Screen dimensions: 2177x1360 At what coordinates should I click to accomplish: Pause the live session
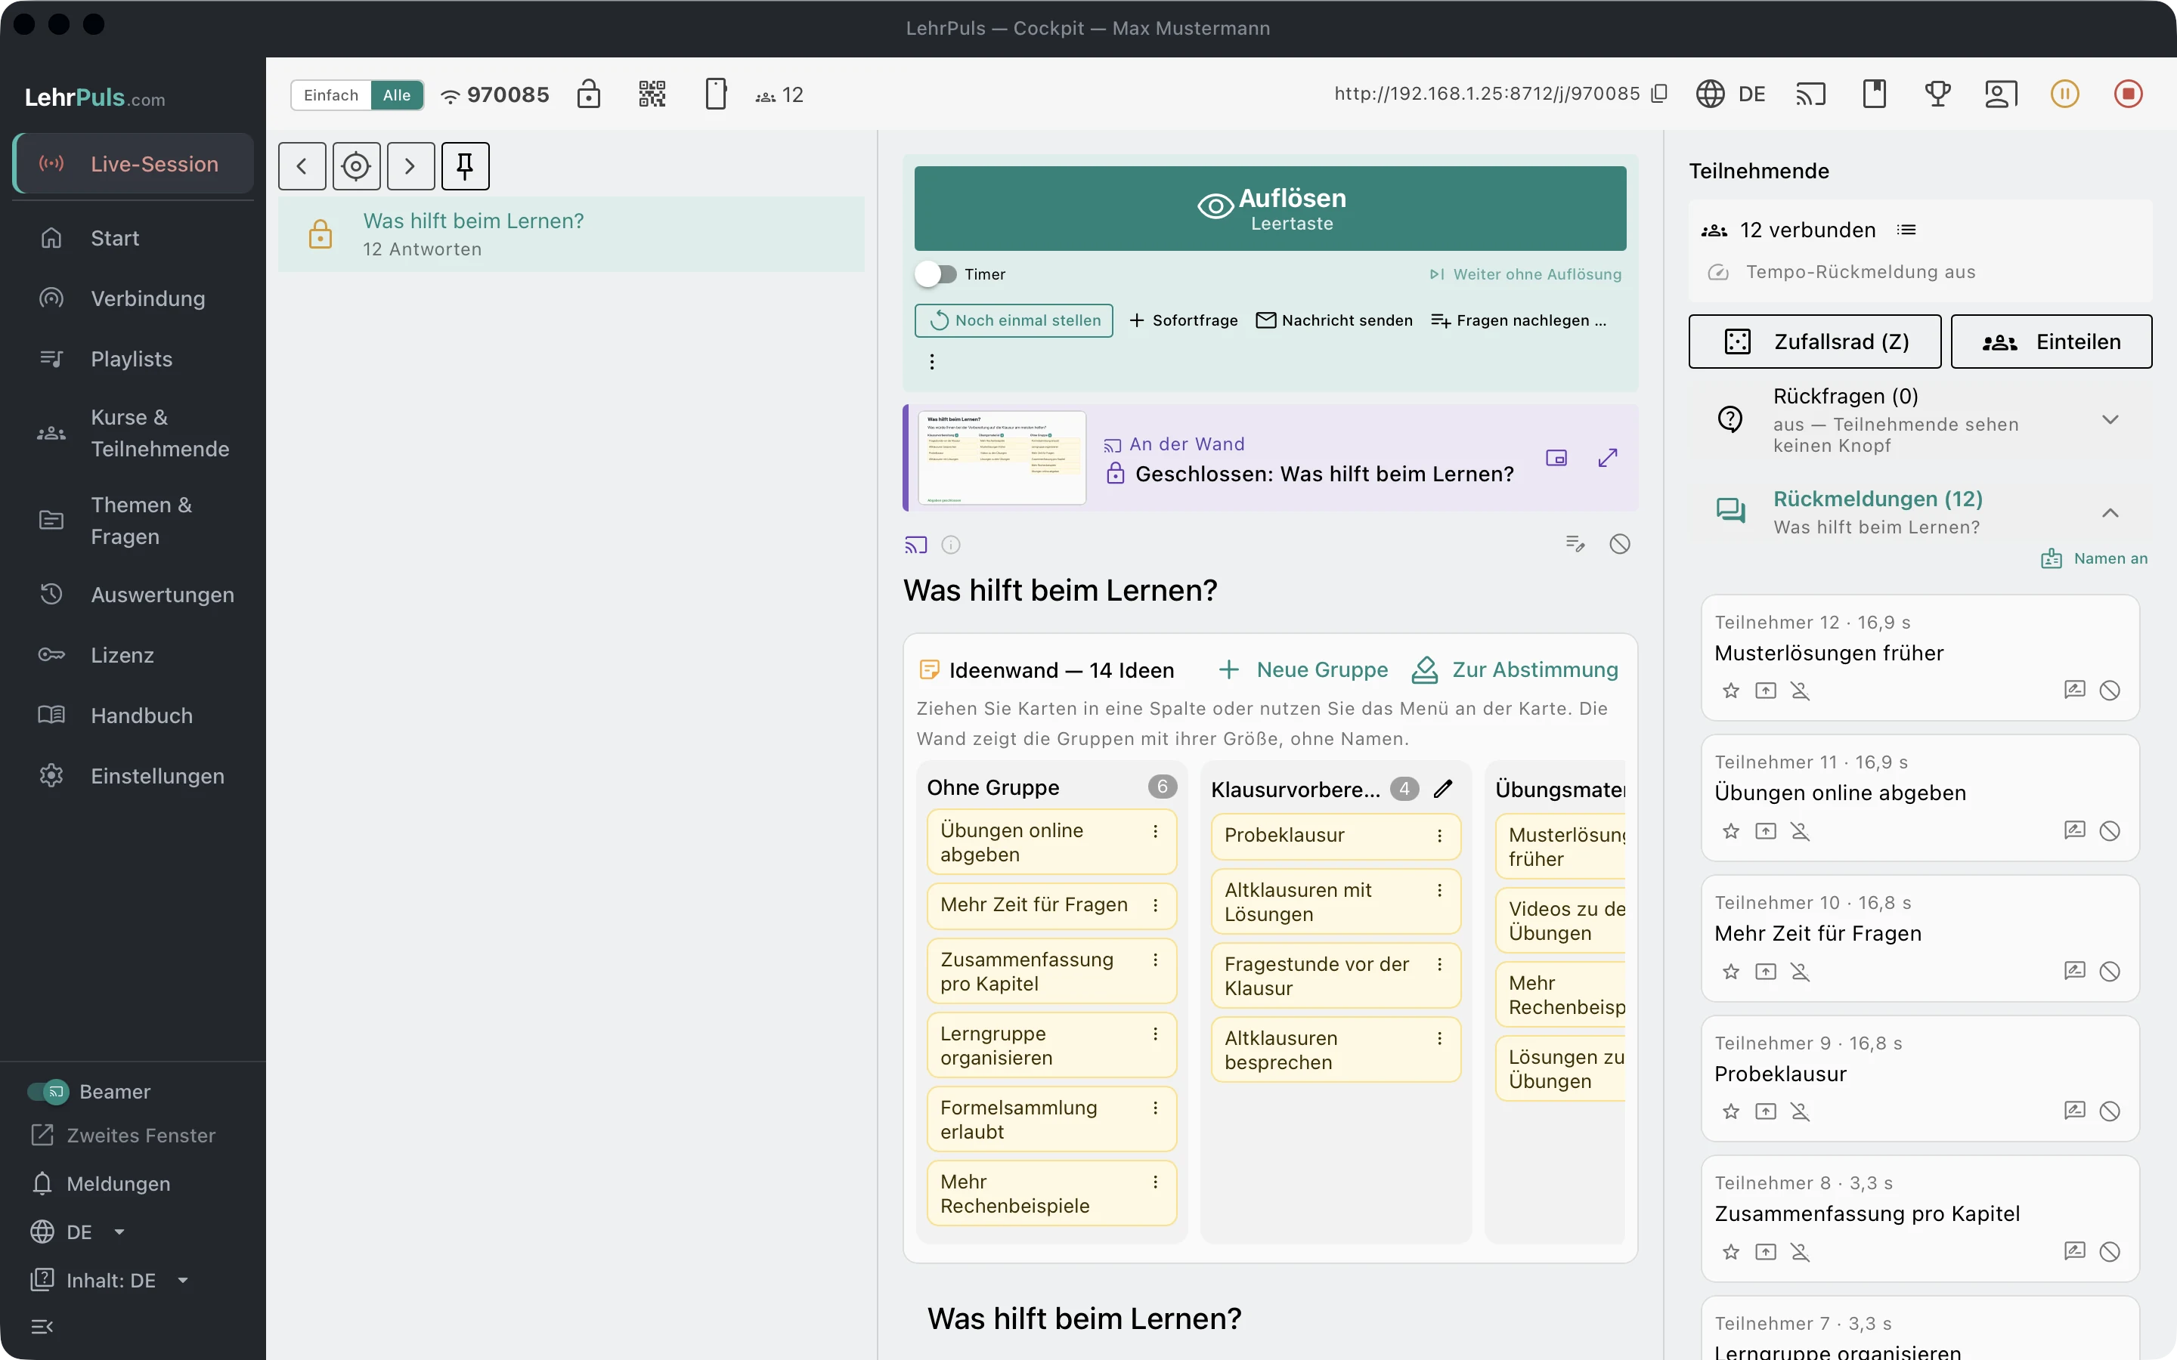[2064, 94]
